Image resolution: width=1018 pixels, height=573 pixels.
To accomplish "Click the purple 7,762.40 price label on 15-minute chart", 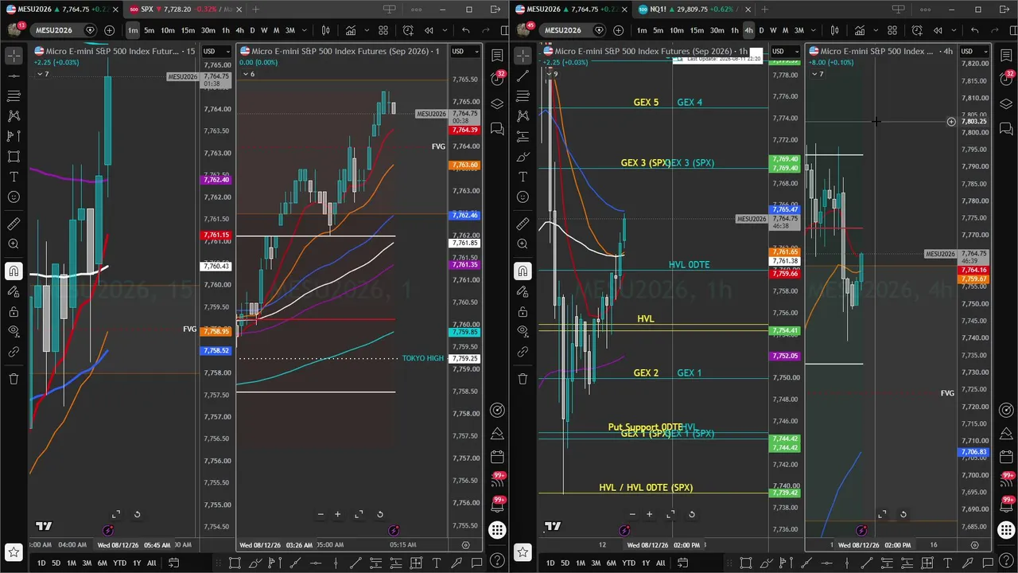I will point(216,180).
